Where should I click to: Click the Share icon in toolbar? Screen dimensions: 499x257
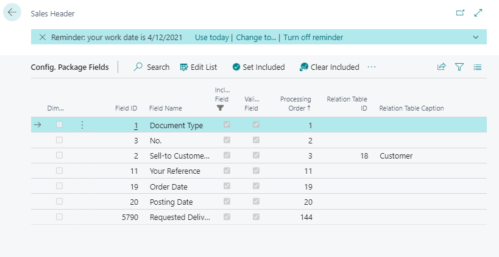click(x=442, y=67)
